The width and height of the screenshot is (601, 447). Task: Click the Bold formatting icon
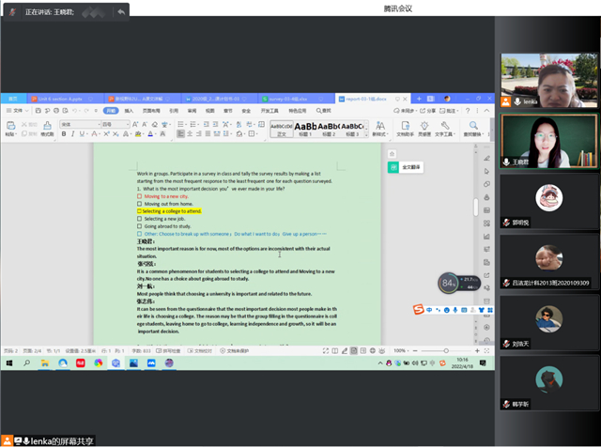[x=64, y=133]
